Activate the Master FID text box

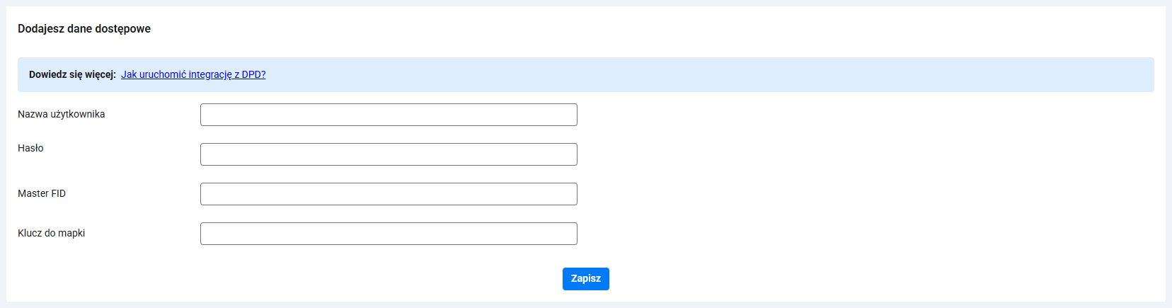[389, 194]
